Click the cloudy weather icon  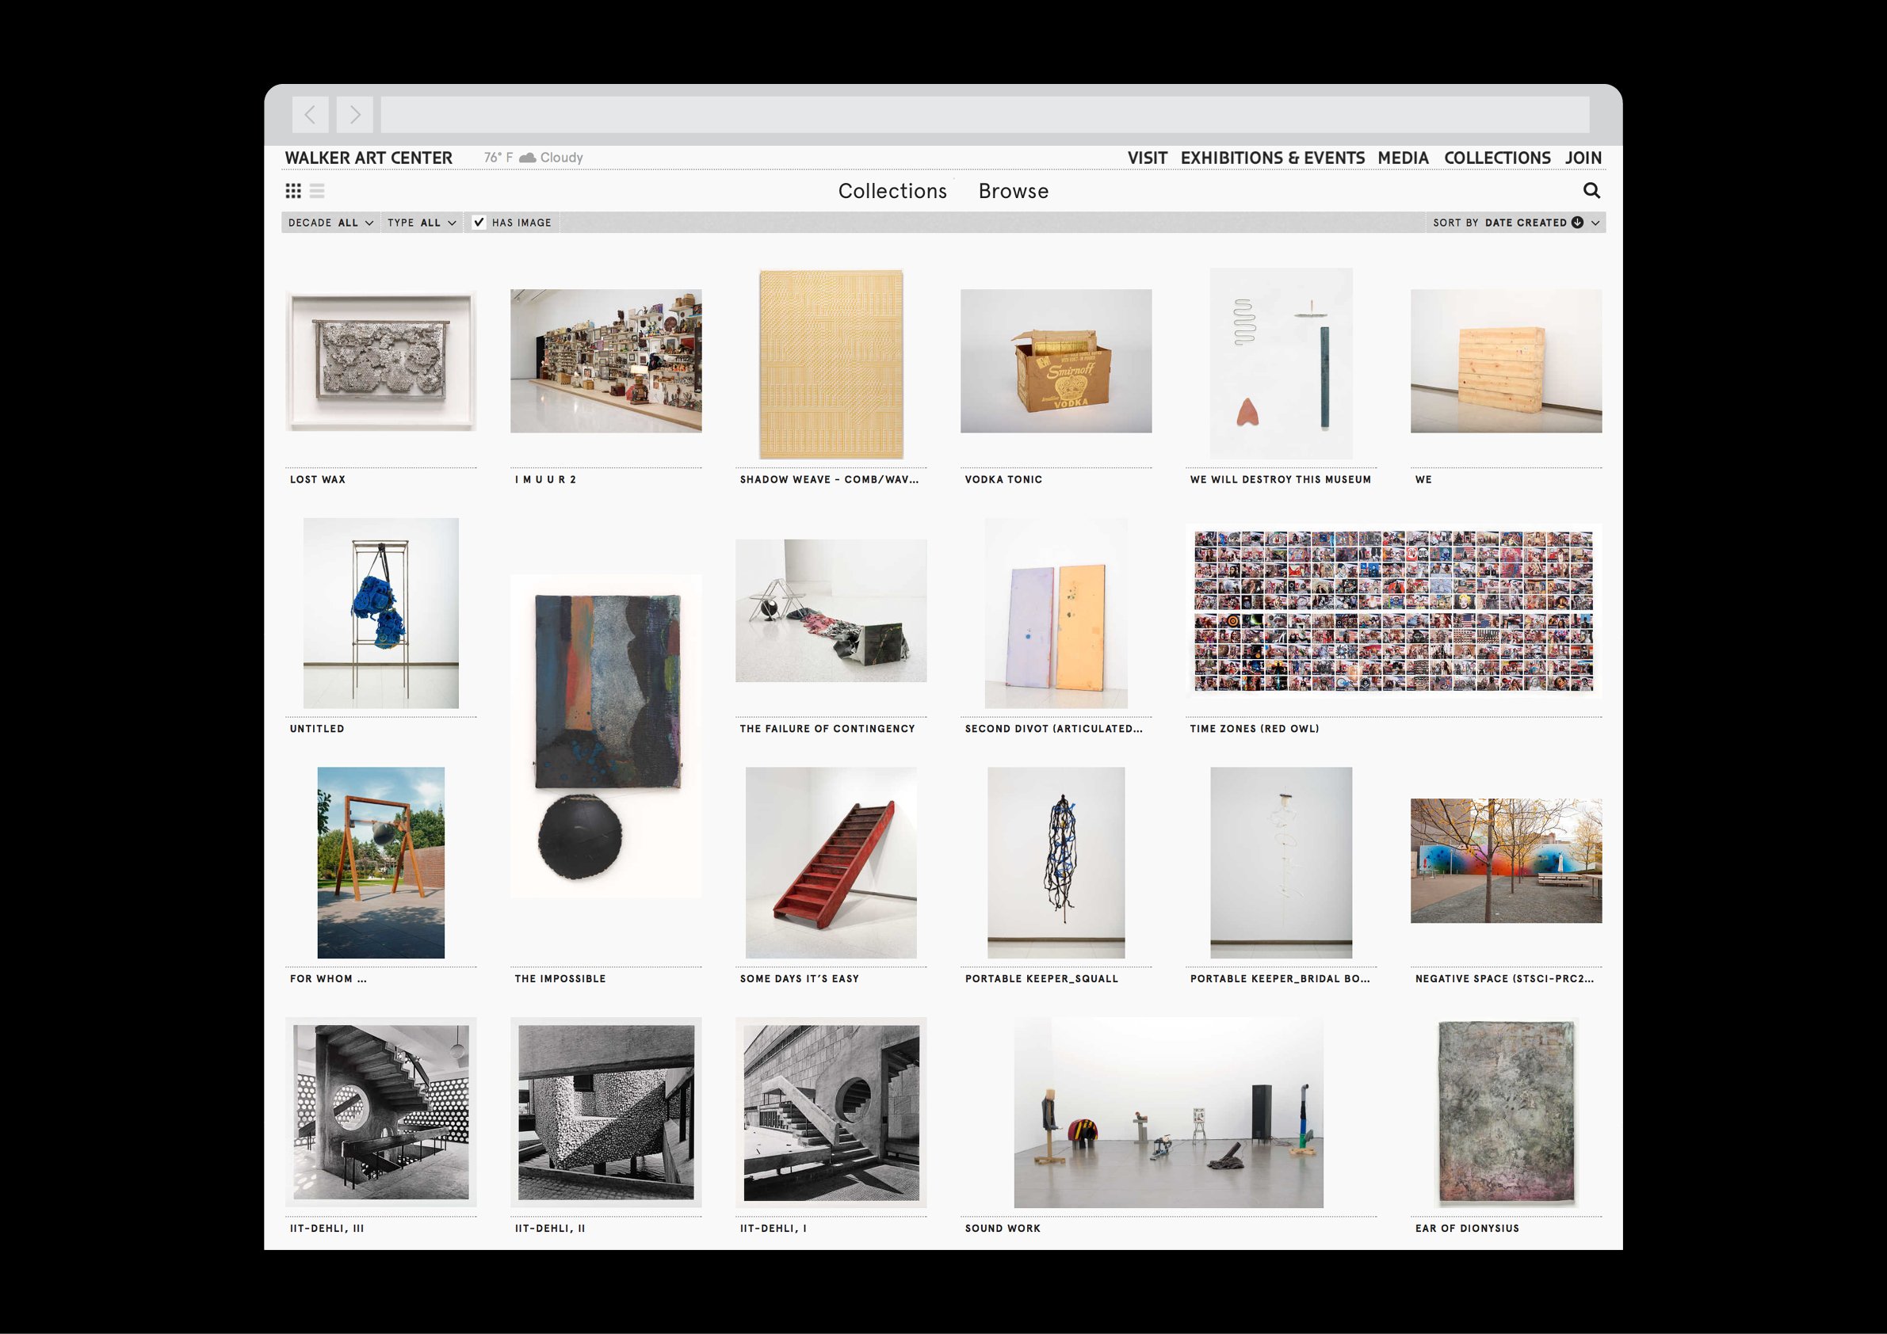pos(528,158)
